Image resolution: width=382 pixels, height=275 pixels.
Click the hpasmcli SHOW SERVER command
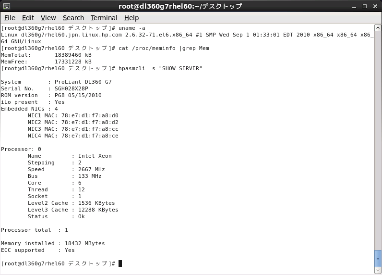pos(160,69)
